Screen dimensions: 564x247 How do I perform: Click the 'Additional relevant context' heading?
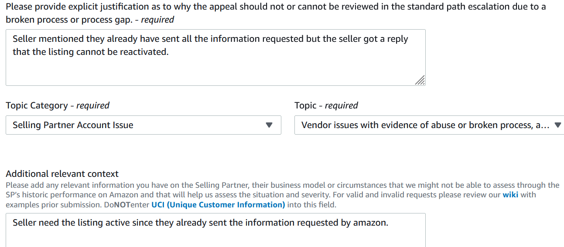(62, 174)
